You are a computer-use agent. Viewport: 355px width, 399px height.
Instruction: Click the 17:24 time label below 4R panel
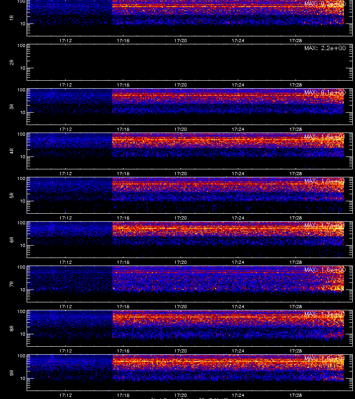(x=238, y=173)
